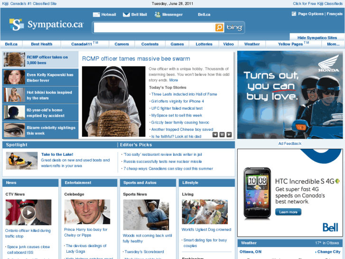
Task: Open Weather from navigation bar
Action: pos(252,44)
